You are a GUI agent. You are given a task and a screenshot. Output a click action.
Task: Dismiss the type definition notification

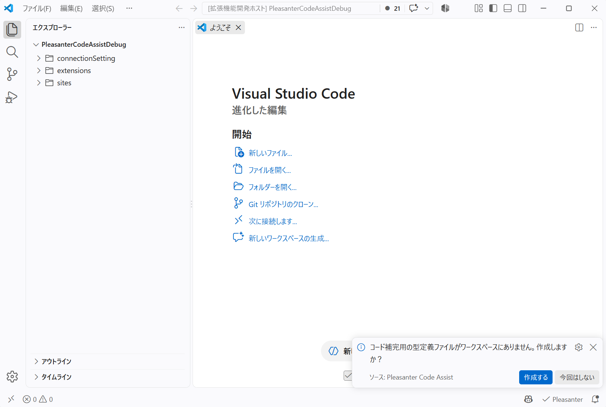pos(593,347)
